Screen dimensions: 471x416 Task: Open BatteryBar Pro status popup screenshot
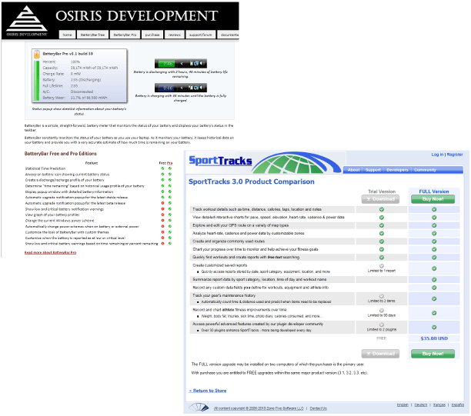[x=79, y=76]
